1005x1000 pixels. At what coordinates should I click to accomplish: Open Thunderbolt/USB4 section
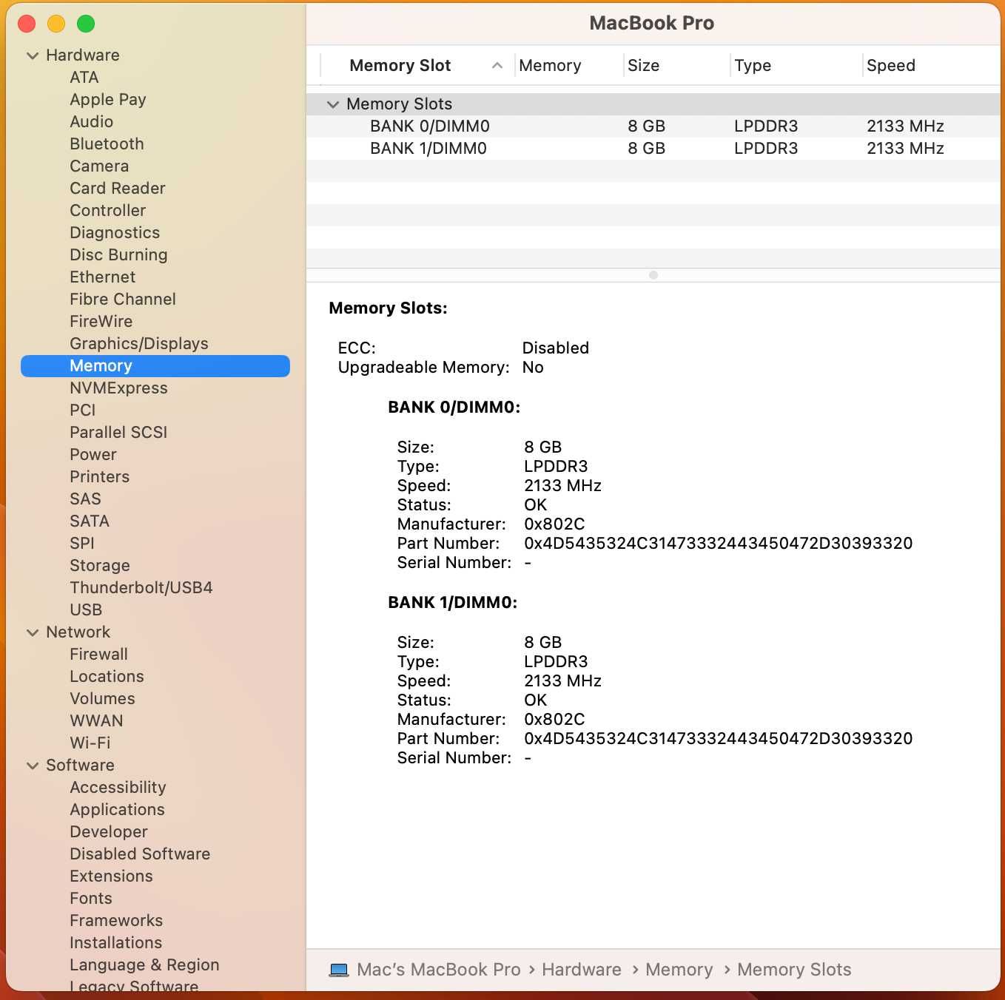pos(141,588)
